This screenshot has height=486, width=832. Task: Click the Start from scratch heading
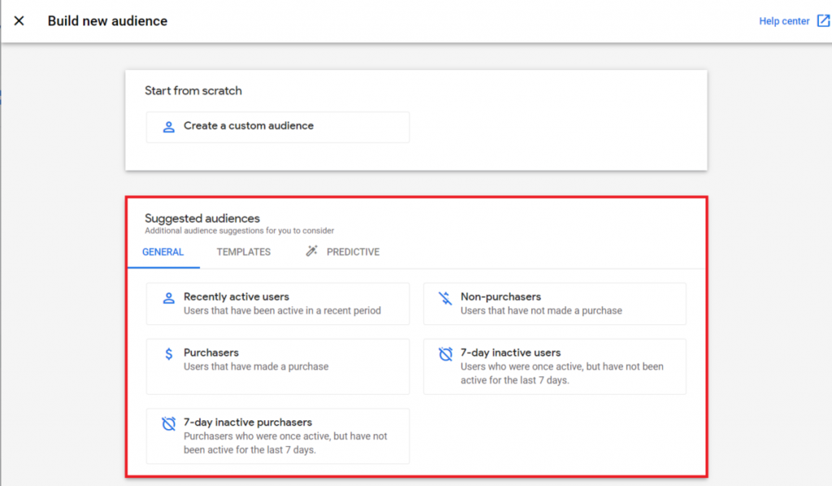pos(193,91)
